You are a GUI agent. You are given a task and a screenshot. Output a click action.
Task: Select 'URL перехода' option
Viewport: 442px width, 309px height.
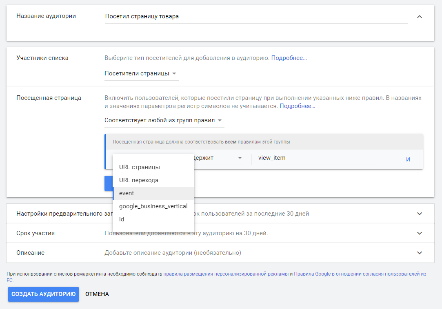click(x=139, y=180)
